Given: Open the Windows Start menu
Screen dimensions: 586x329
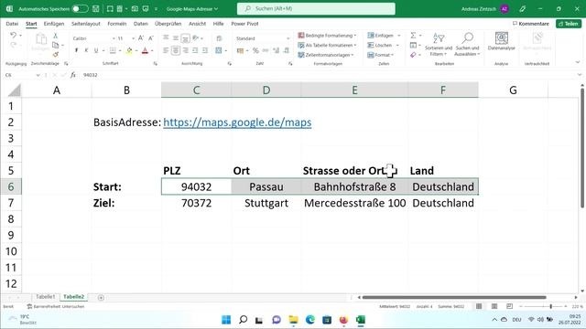Looking at the screenshot, I should [x=226, y=320].
